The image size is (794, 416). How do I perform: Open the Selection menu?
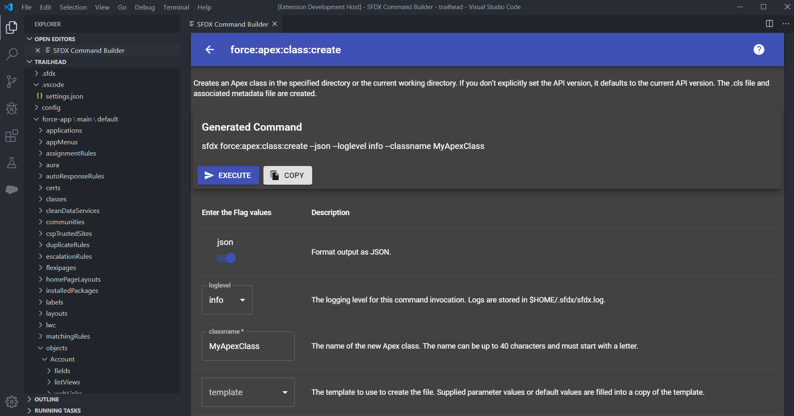tap(73, 7)
